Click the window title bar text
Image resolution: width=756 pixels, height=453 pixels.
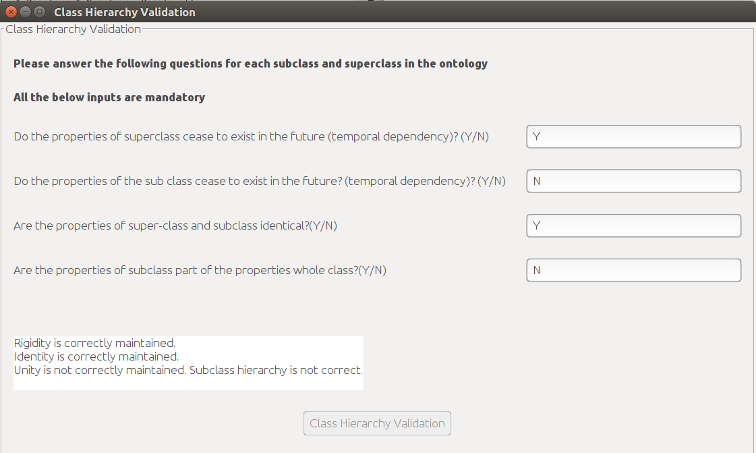pos(125,12)
